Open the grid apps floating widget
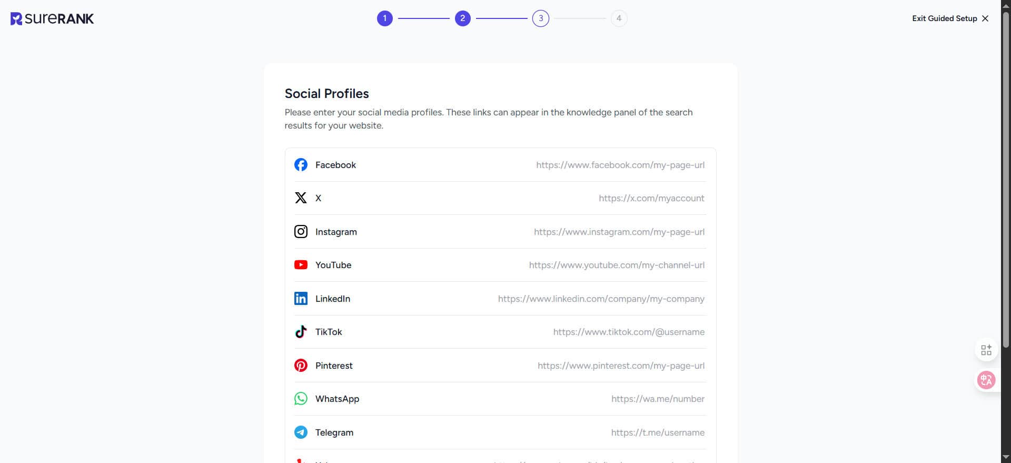 pyautogui.click(x=986, y=350)
